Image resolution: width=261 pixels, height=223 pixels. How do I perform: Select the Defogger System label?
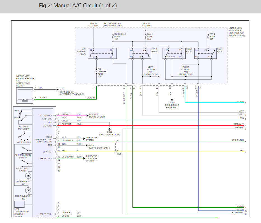click(x=92, y=139)
